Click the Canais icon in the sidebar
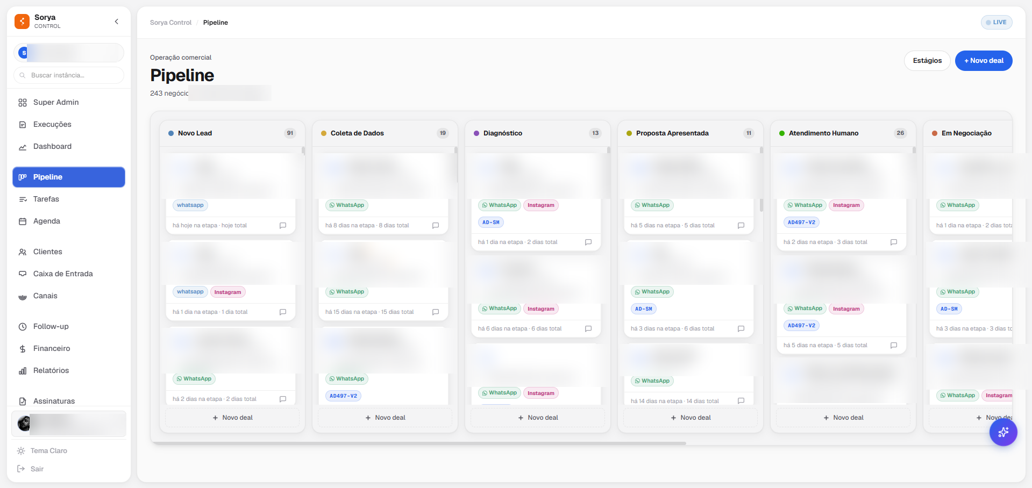Screen dimensions: 1032x488 pyautogui.click(x=23, y=296)
